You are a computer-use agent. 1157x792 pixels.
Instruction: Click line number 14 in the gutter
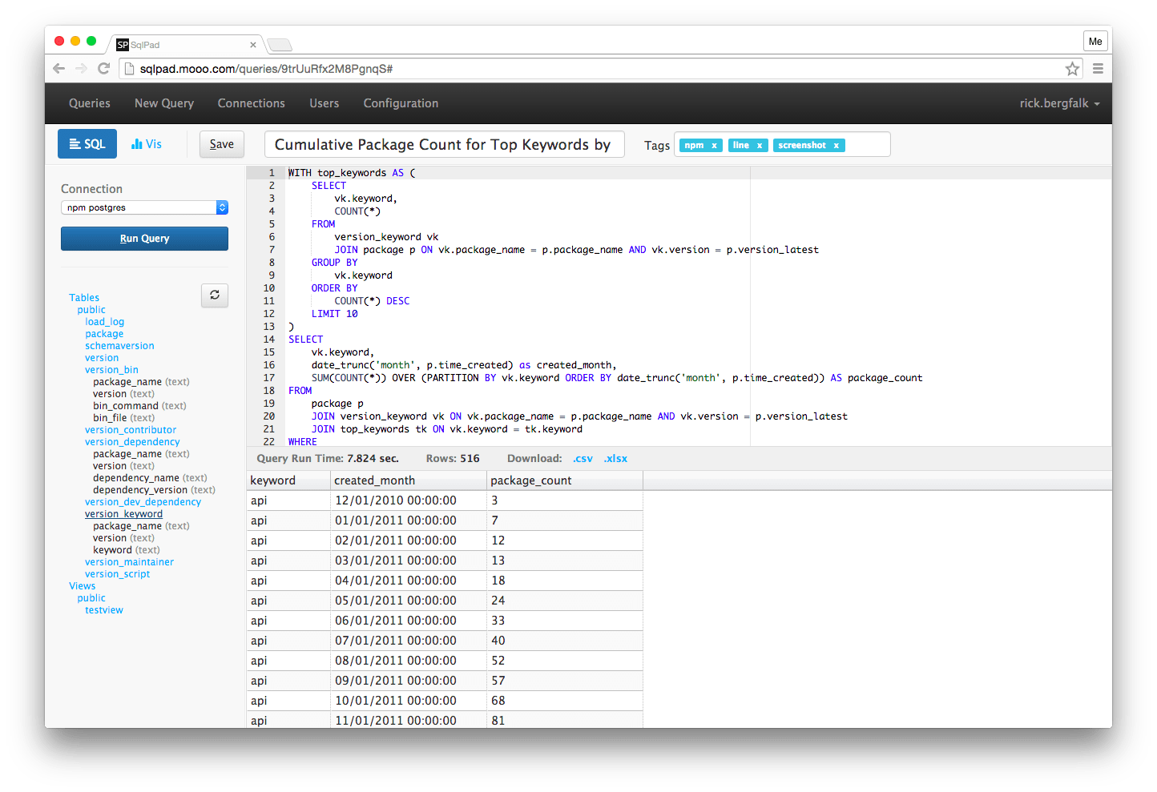269,340
